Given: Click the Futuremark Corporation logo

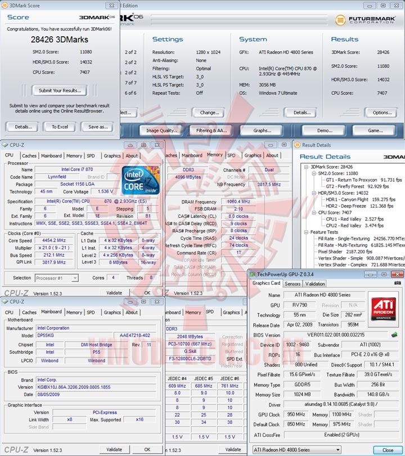Looking at the screenshot, I should click(365, 20).
